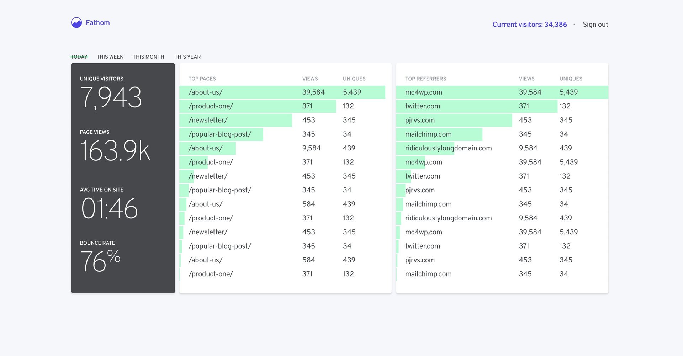Click the Sign out link

[x=595, y=24]
